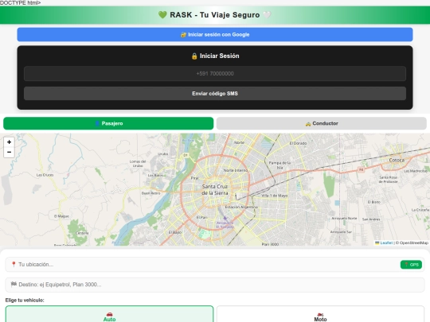Click the lock icon beside Iniciar Sesión

click(194, 56)
